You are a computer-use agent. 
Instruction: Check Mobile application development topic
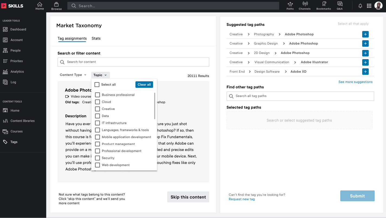(98, 137)
